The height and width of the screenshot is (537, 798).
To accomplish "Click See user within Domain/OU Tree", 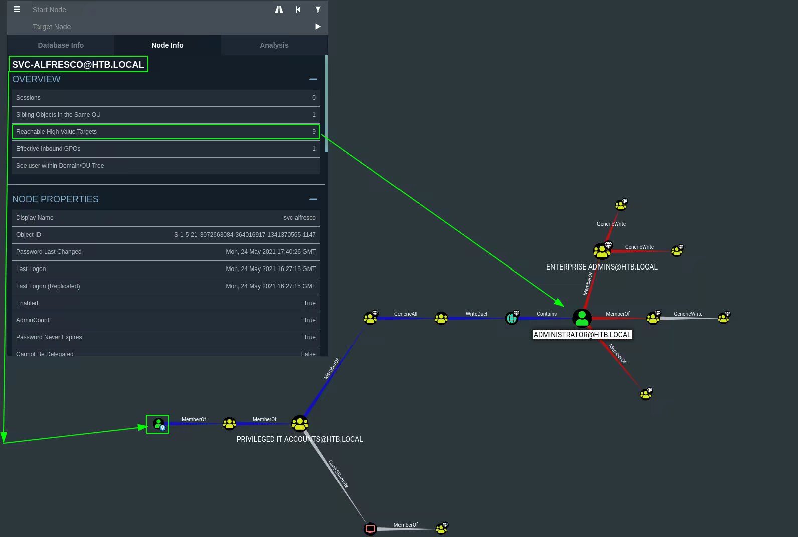I will [165, 166].
